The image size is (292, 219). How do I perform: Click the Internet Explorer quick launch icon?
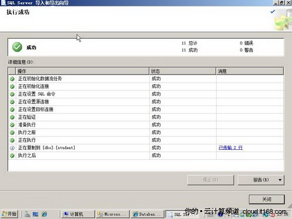pyautogui.click(x=44, y=214)
